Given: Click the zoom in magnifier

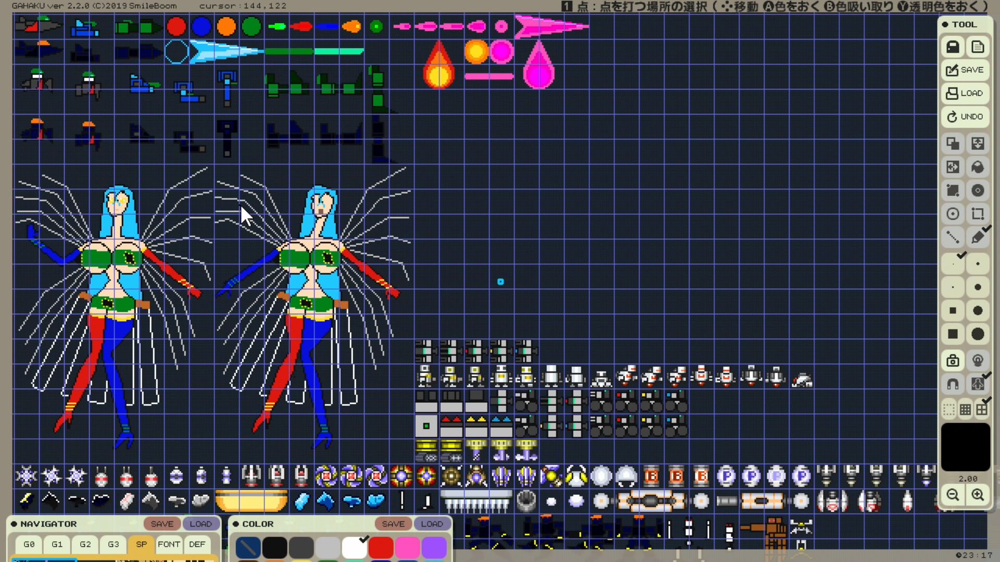Looking at the screenshot, I should click(978, 495).
